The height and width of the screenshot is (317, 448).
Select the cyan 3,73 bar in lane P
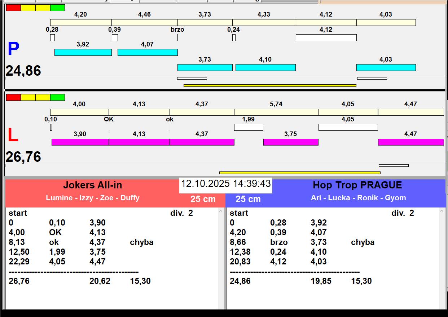[205, 67]
